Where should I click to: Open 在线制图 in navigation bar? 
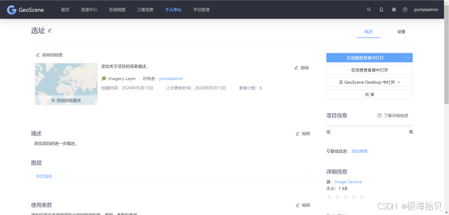[x=117, y=10]
